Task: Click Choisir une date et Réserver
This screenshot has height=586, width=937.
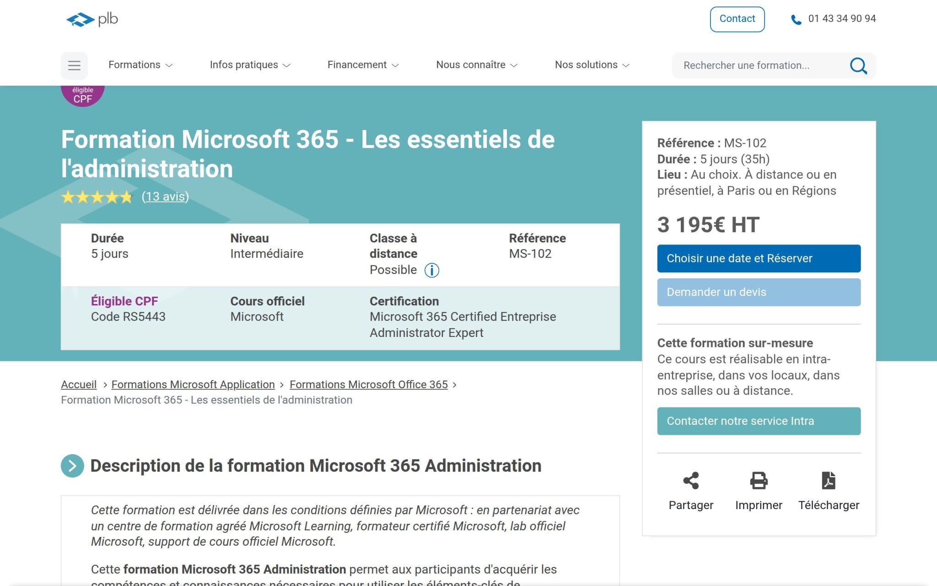Action: tap(759, 259)
